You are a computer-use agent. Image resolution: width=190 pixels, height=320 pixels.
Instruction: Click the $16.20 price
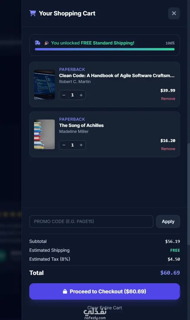(x=168, y=141)
